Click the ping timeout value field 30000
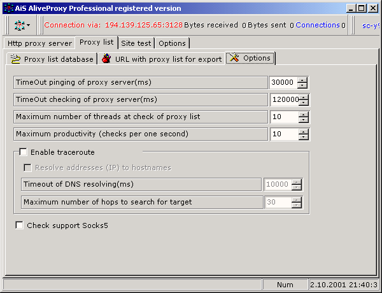Screen dimensions: 382x293 click(283, 82)
